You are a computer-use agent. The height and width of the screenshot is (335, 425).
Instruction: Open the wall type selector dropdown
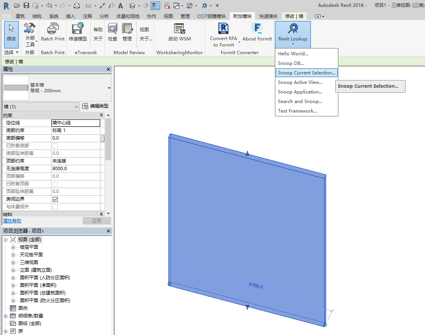coord(109,88)
